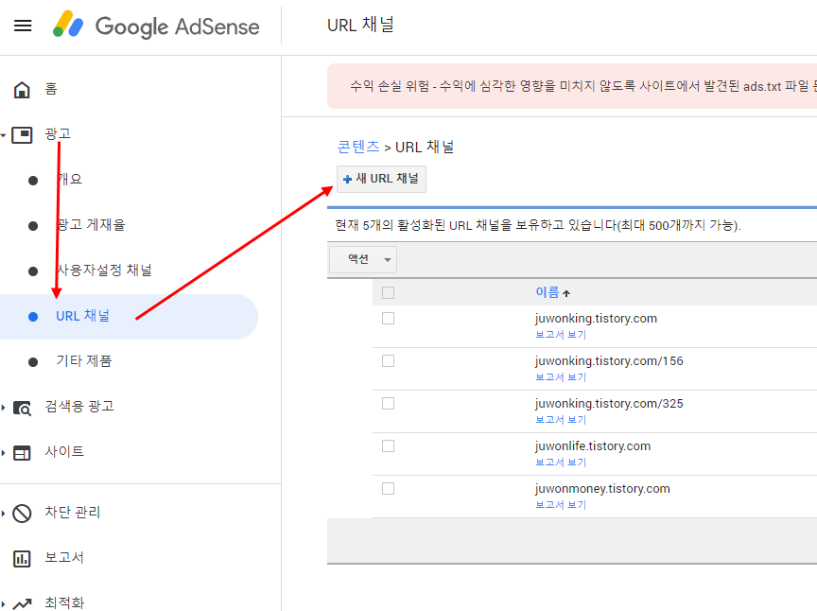Expand the 검색용 광고 section arrow
The image size is (817, 611).
pos(4,408)
